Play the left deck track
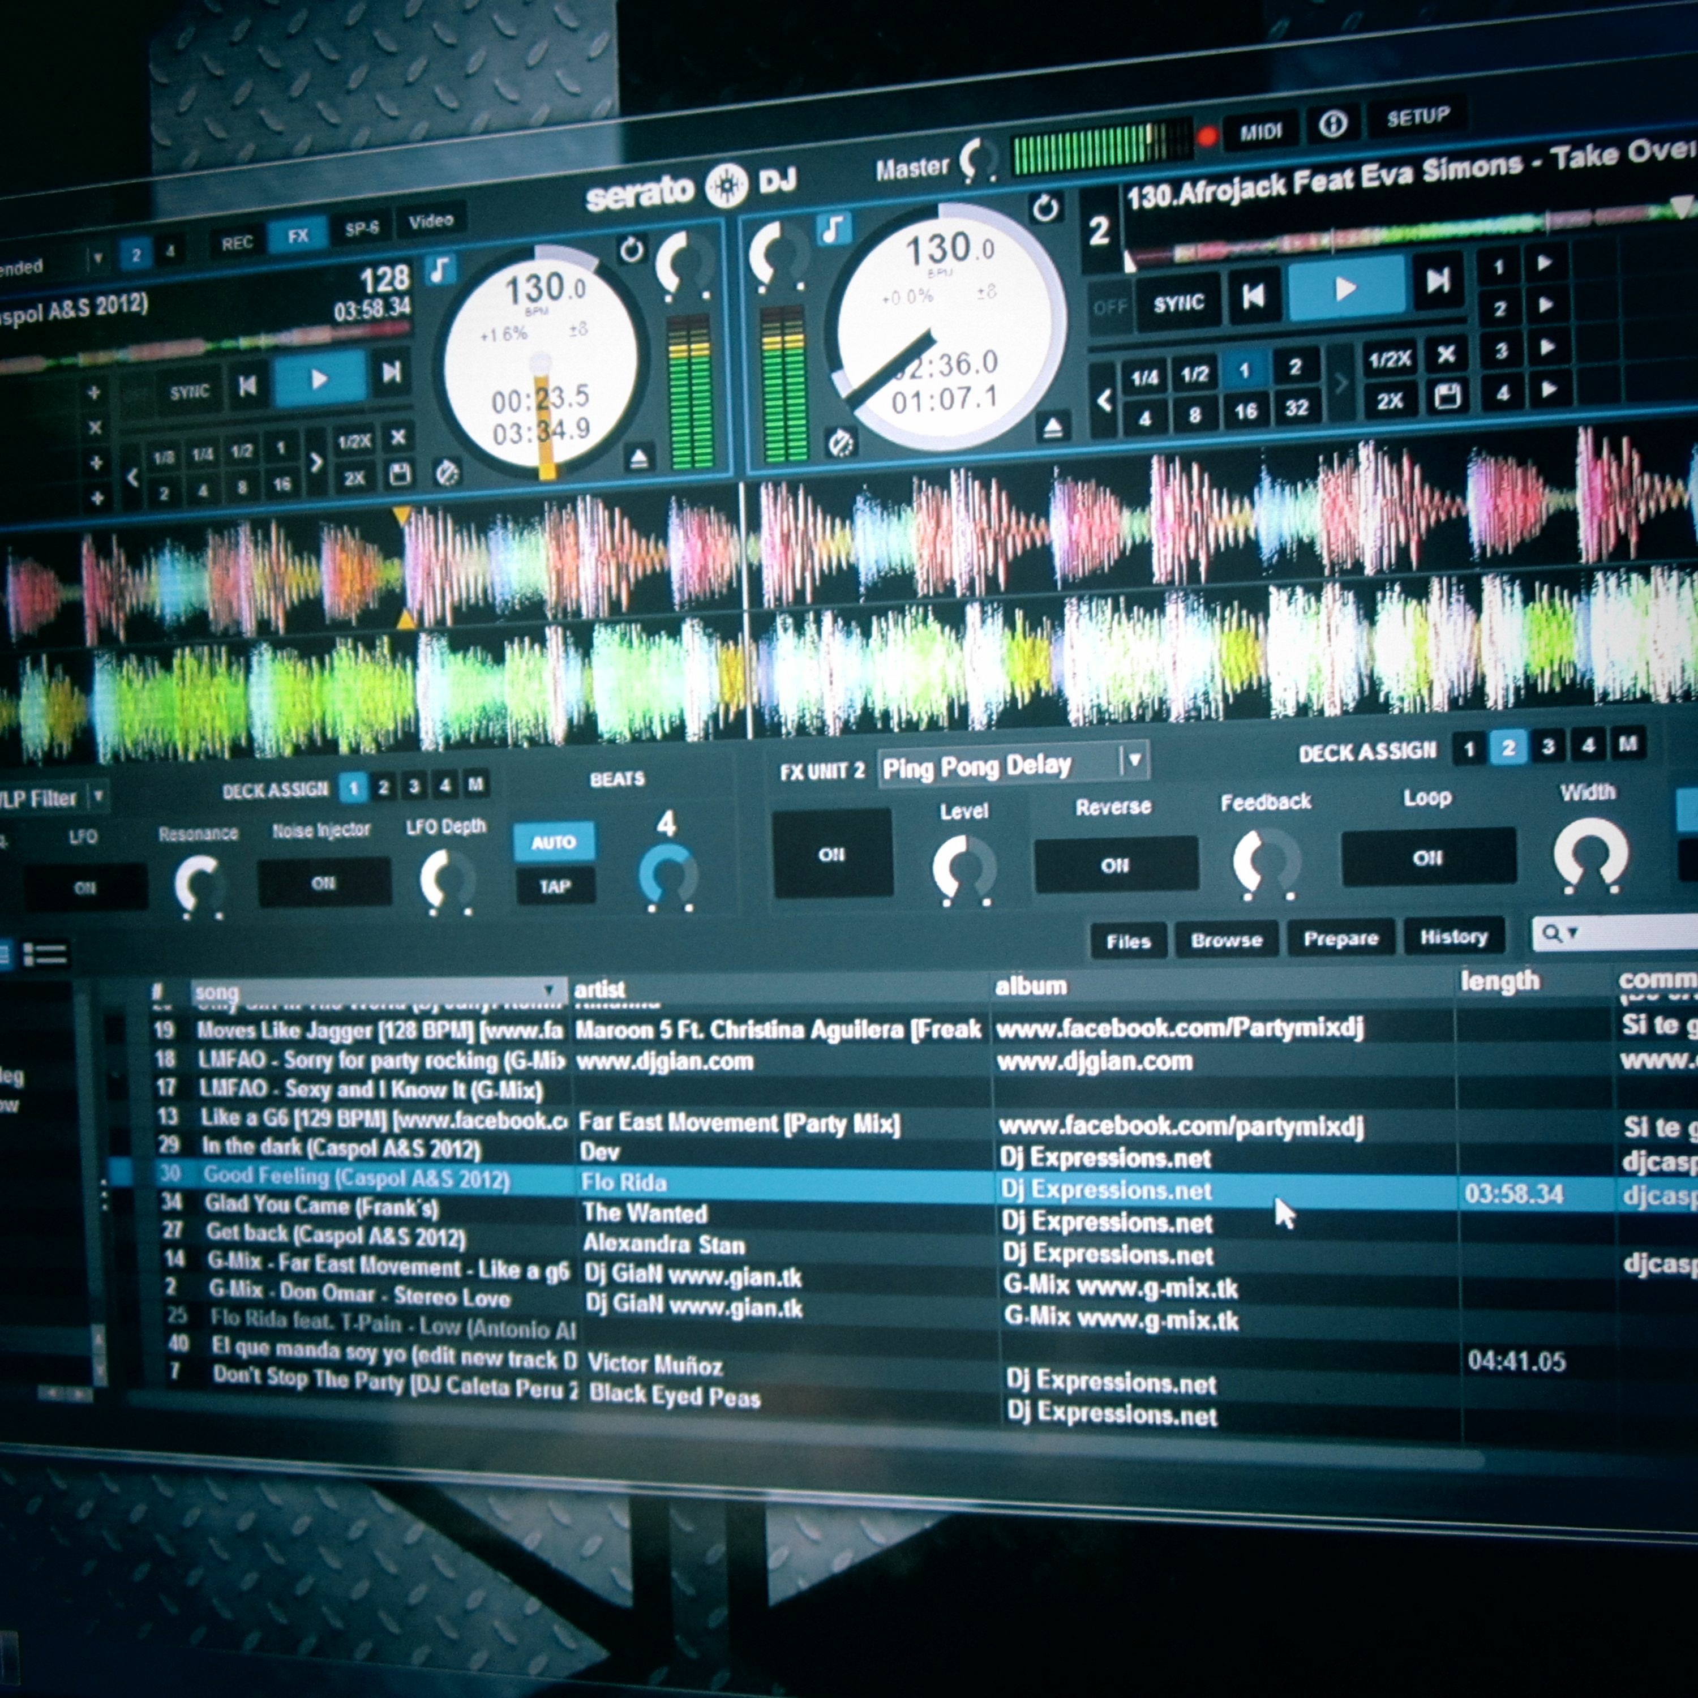Viewport: 1698px width, 1698px height. (319, 380)
